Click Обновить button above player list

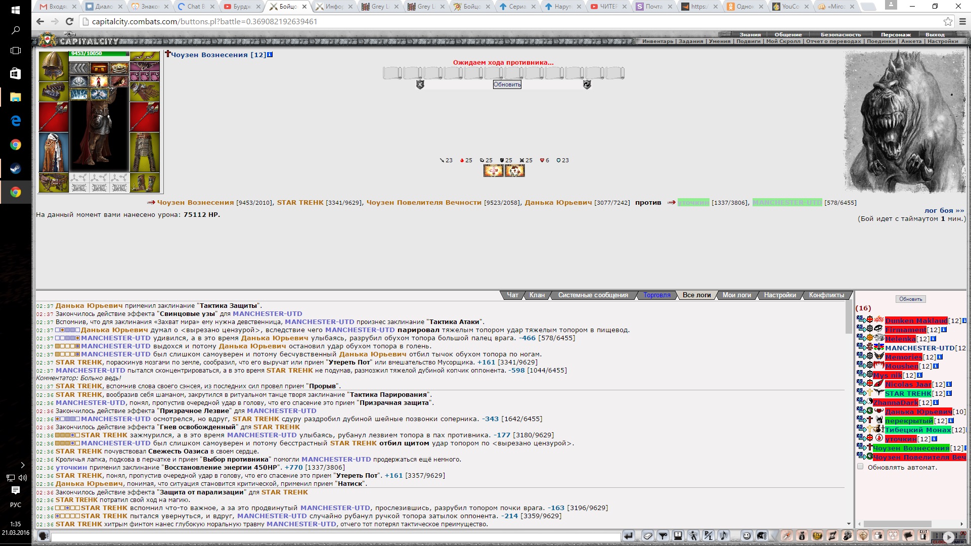910,299
